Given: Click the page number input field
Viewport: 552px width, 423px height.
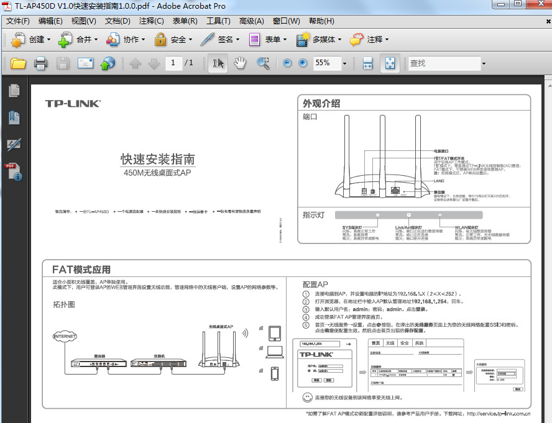Looking at the screenshot, I should 173,63.
